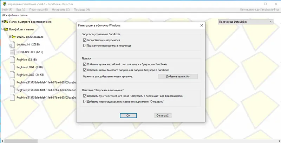Select the DONT-USE.TXT (62 B) file name
The width and height of the screenshot is (281, 143).
point(30,52)
